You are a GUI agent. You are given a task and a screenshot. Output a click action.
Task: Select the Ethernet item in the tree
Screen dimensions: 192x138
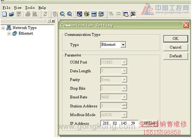click(x=26, y=33)
